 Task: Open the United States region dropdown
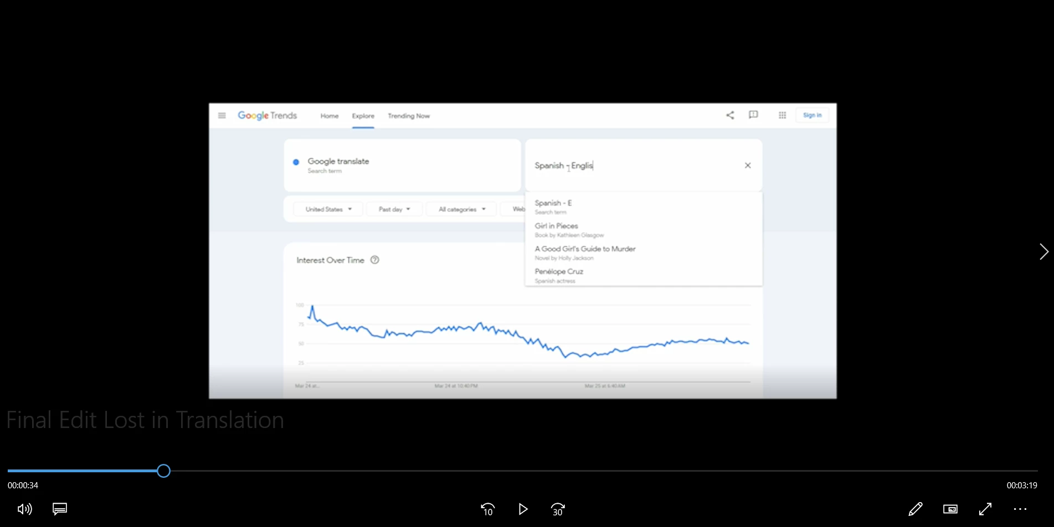328,209
